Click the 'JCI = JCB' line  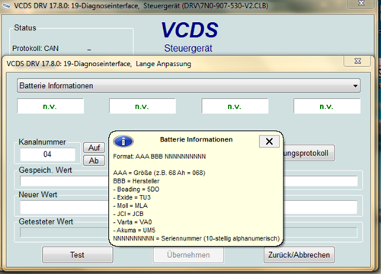[128, 214]
